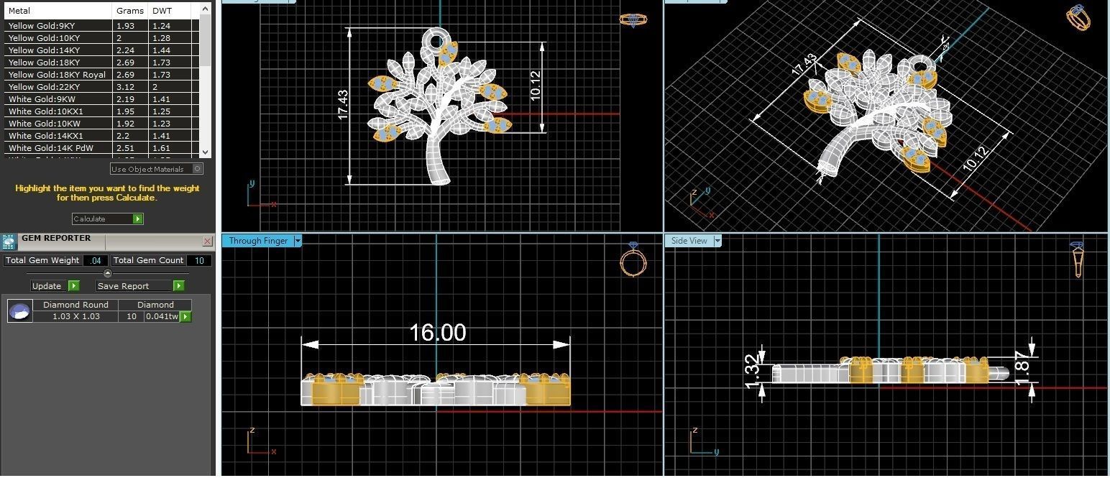Click the DWT column header

170,11
